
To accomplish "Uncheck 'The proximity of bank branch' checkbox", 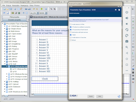I will tap(71, 30).
